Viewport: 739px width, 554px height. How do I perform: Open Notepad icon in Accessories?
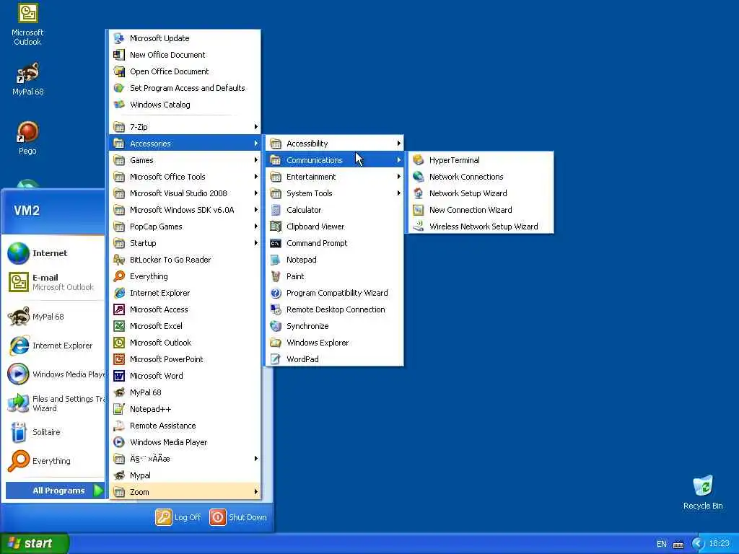(x=276, y=260)
